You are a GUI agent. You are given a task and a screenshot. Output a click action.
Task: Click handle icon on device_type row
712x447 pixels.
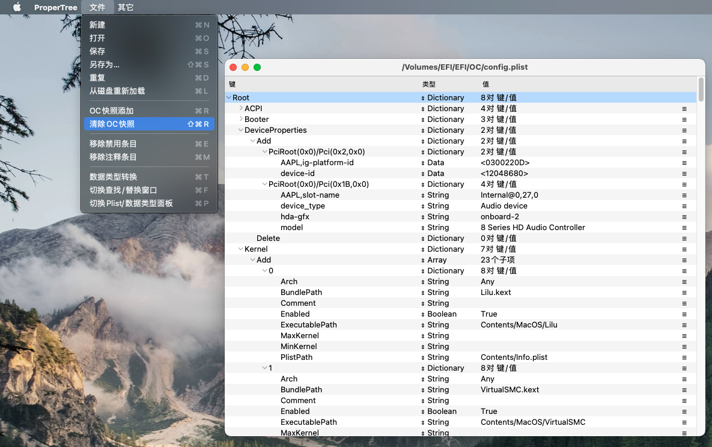(684, 206)
